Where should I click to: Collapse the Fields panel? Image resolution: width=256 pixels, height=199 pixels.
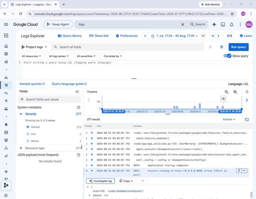[77, 92]
